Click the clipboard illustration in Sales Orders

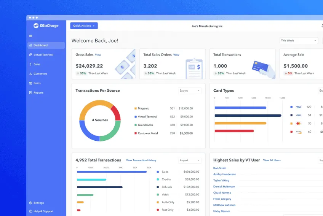tap(194, 69)
